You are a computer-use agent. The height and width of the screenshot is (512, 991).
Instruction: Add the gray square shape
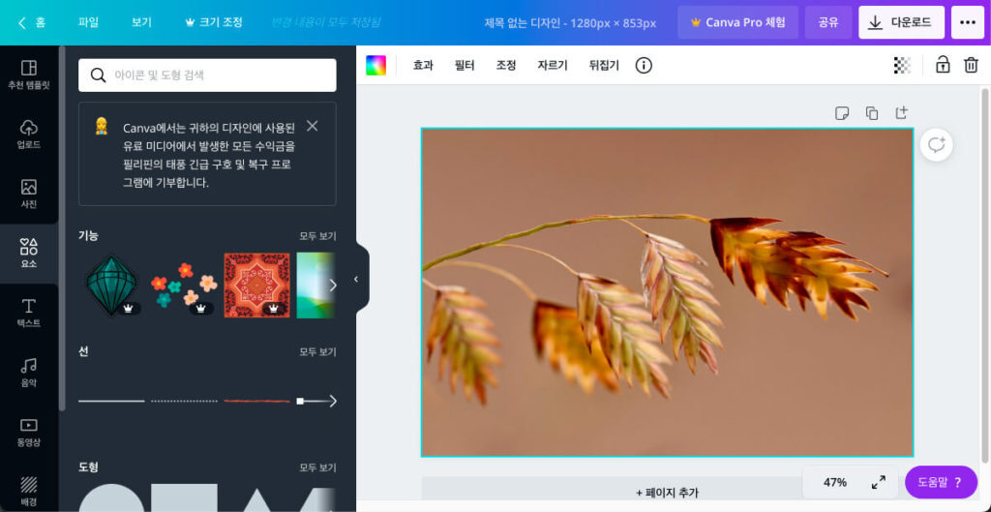pos(184,498)
